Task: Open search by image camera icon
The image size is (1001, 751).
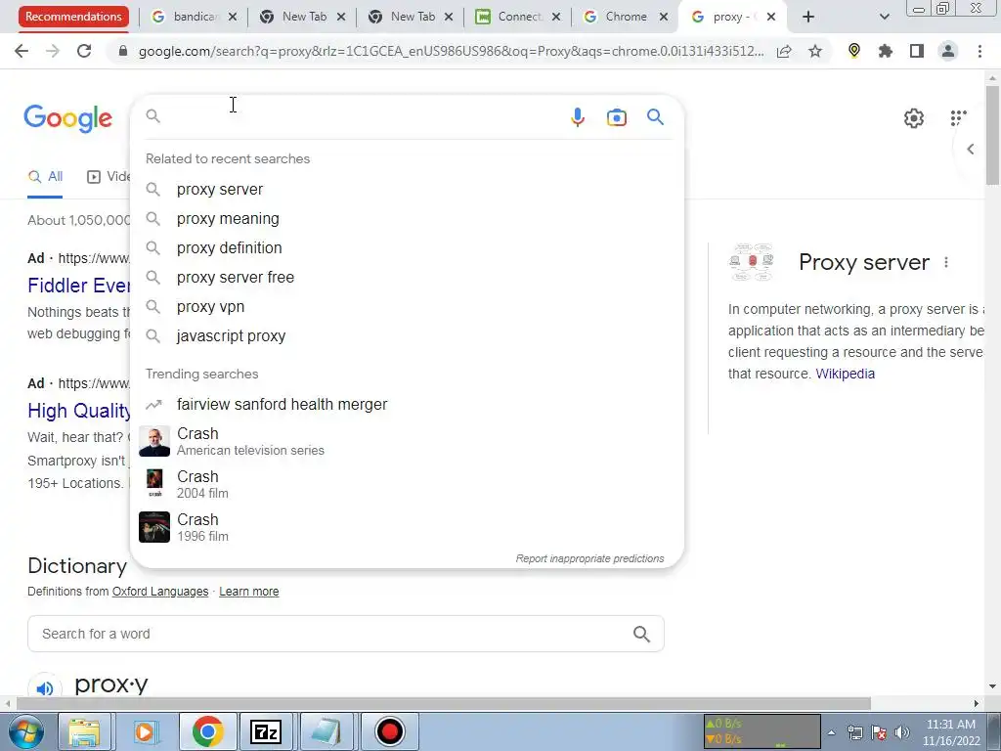Action: (x=617, y=117)
